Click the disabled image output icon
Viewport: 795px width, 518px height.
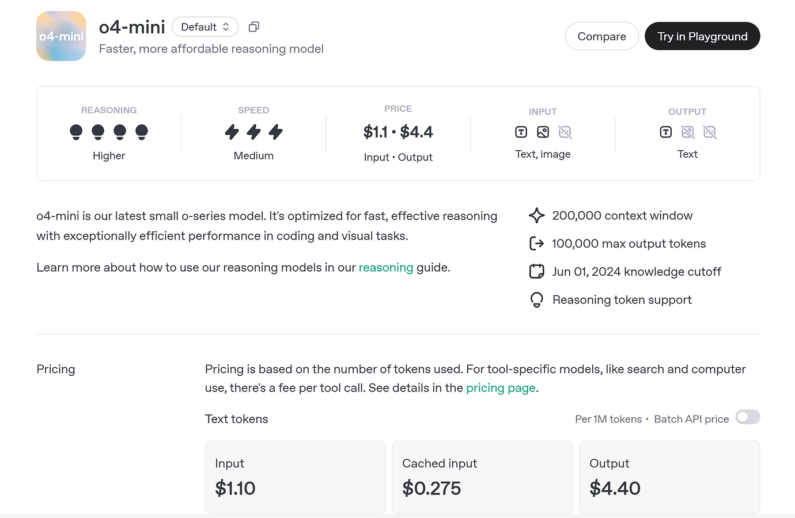688,132
